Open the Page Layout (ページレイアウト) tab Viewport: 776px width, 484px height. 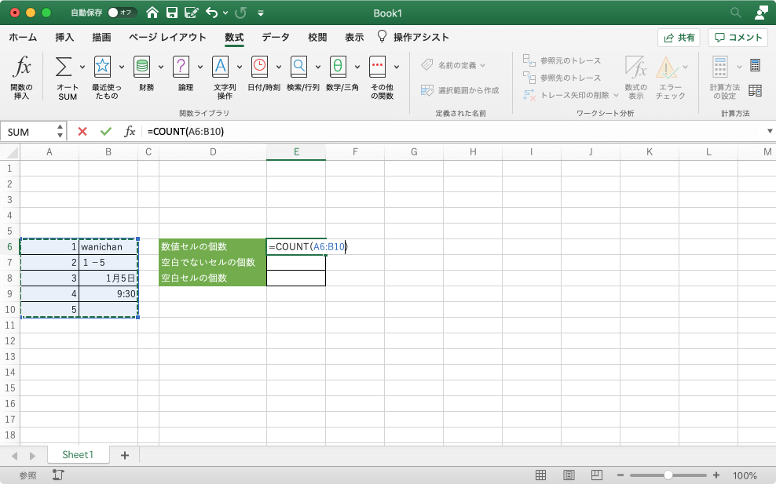pyautogui.click(x=167, y=37)
